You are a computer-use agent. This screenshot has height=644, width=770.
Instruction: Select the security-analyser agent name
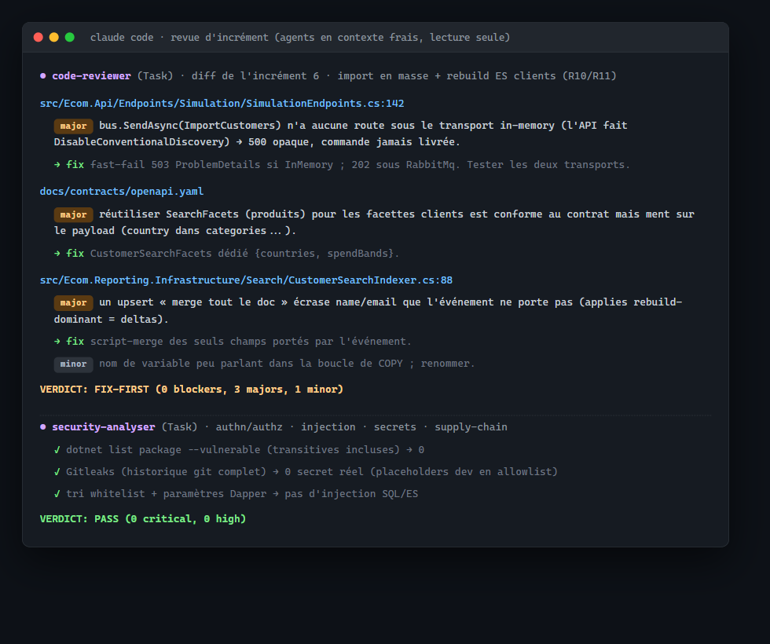point(104,427)
